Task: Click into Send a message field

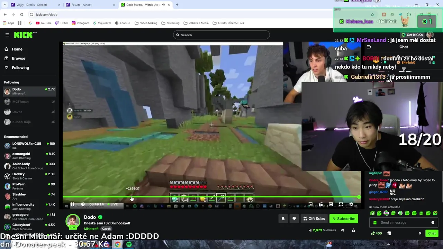Action: pos(403,222)
